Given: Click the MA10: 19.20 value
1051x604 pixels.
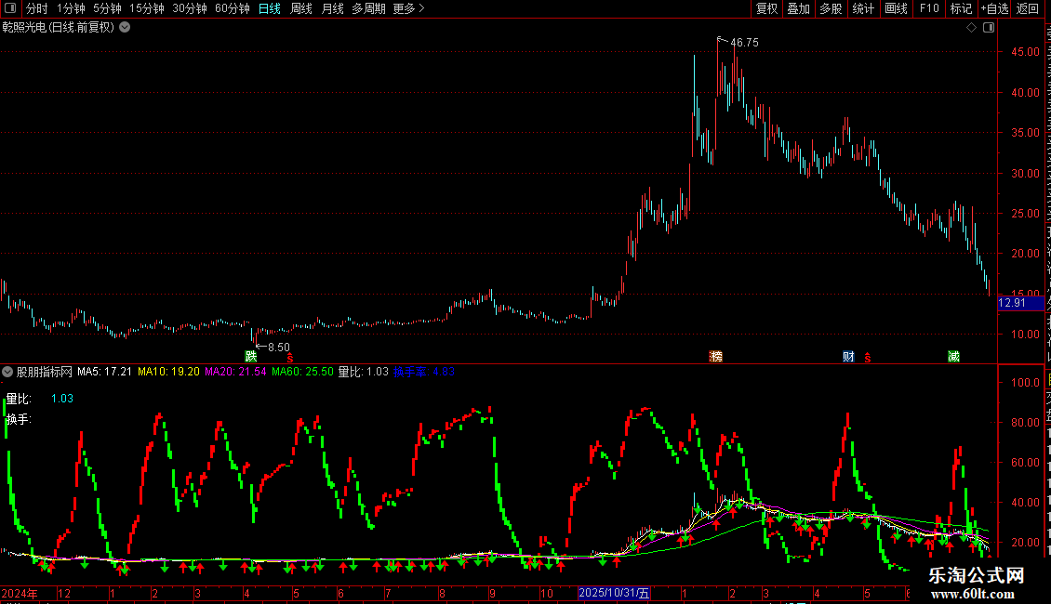Looking at the screenshot, I should 169,372.
